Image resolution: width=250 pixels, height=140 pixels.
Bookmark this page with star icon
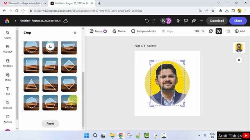point(213,11)
